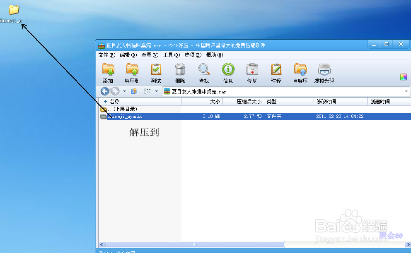Viewport: 411px width, 253px height.
Task: Click the 3.10 MB size cell
Action: tap(211, 116)
